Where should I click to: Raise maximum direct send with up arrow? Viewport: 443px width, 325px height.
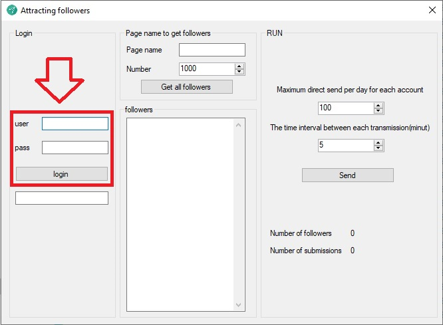point(378,105)
